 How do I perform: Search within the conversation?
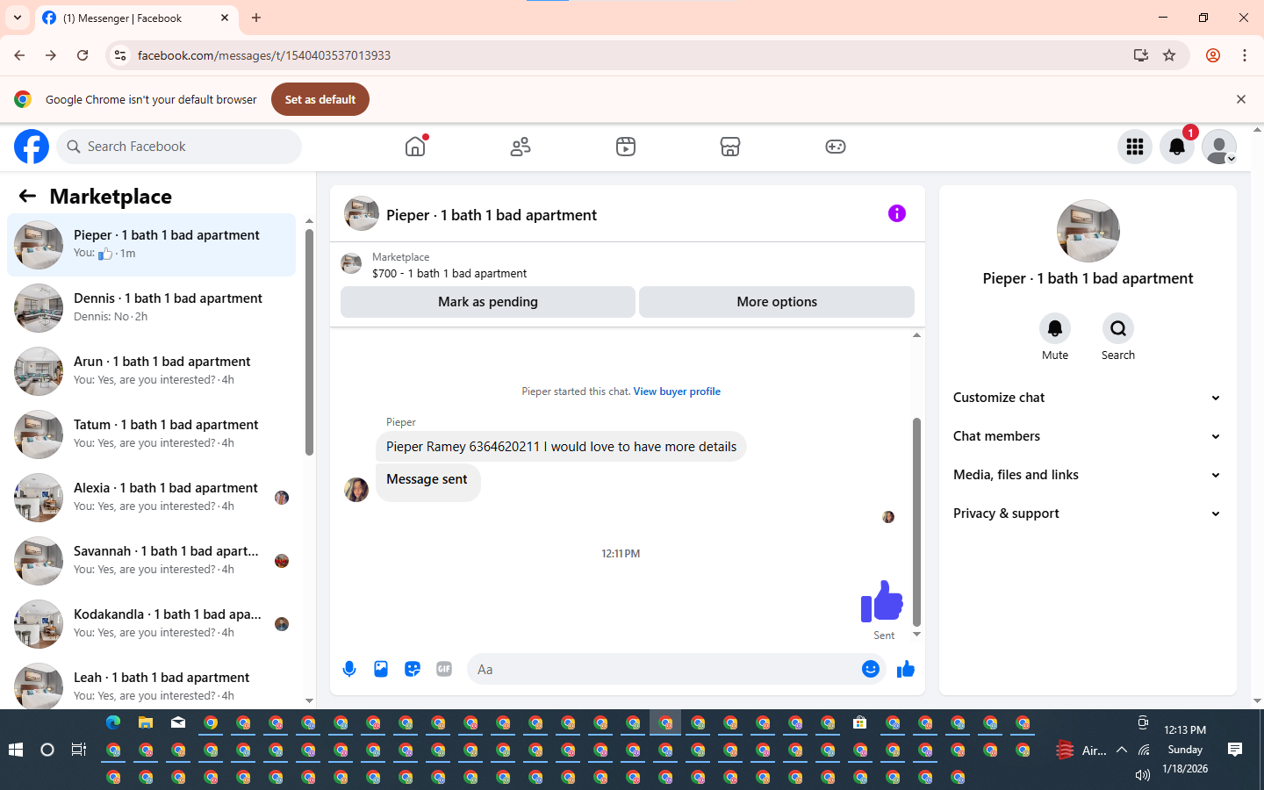(x=1118, y=328)
